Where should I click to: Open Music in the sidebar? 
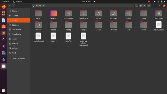click(x=19, y=39)
